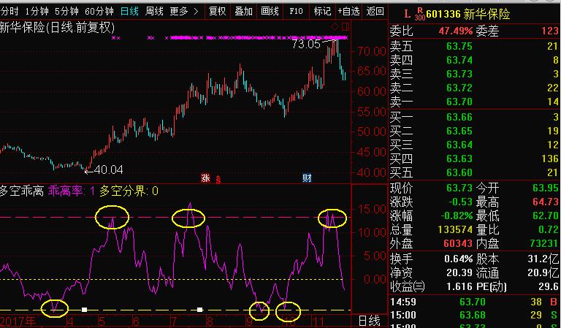Open the 画线 drawing tools
Screen dimensions: 561x328
tap(270, 12)
